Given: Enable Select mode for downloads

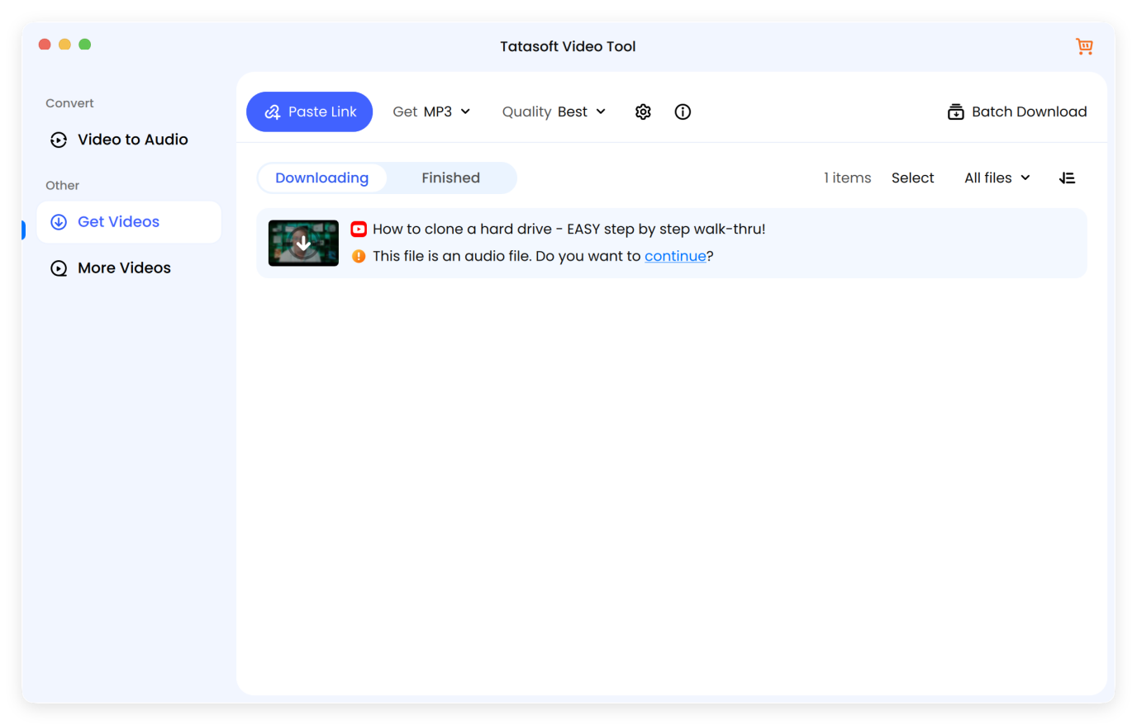Looking at the screenshot, I should pos(912,178).
